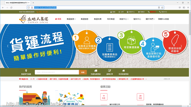Switch language to 简体中文
The height and width of the screenshot is (107, 191).
pyautogui.click(x=163, y=12)
